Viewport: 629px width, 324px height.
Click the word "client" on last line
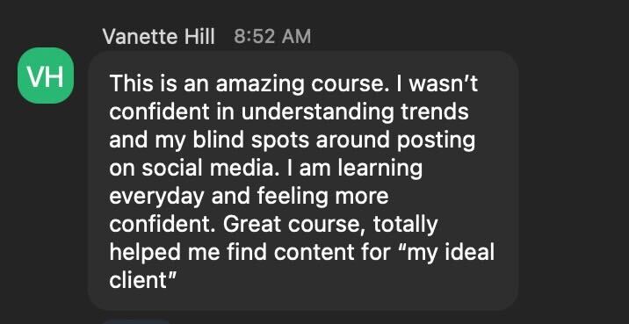pyautogui.click(x=138, y=280)
